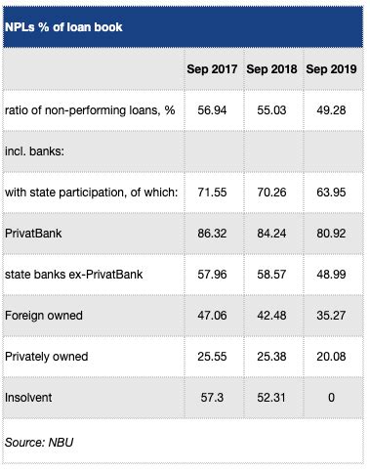Screen dimensions: 370x472
Task: Click state participation Sep 2018 value 70.26
Action: [x=271, y=193]
